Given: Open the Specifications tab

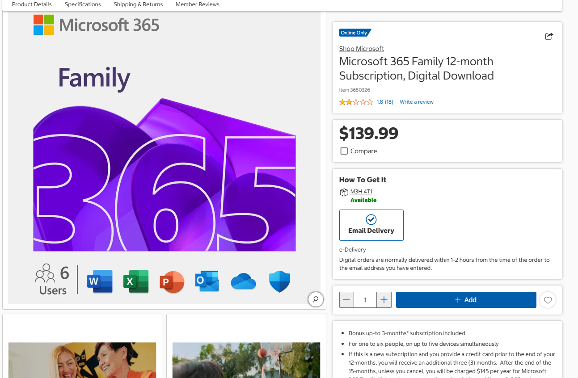Looking at the screenshot, I should click(x=83, y=4).
